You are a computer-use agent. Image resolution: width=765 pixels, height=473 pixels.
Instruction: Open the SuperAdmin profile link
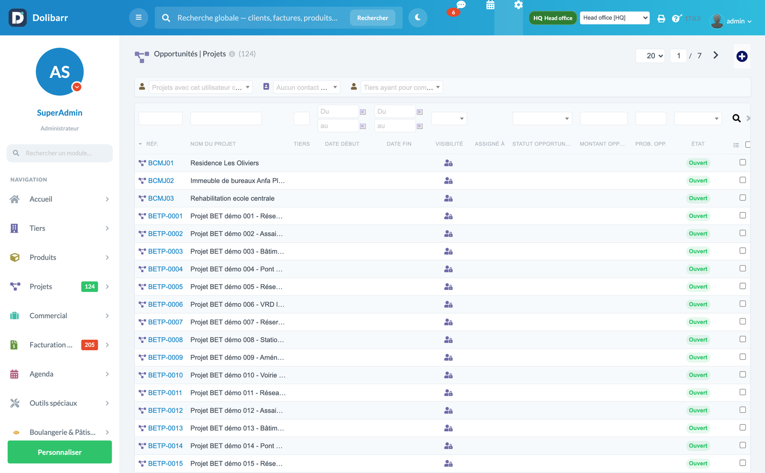coord(59,113)
